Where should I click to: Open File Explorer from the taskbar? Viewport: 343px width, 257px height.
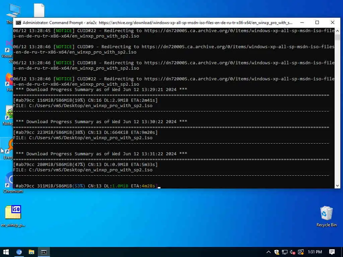click(31, 252)
